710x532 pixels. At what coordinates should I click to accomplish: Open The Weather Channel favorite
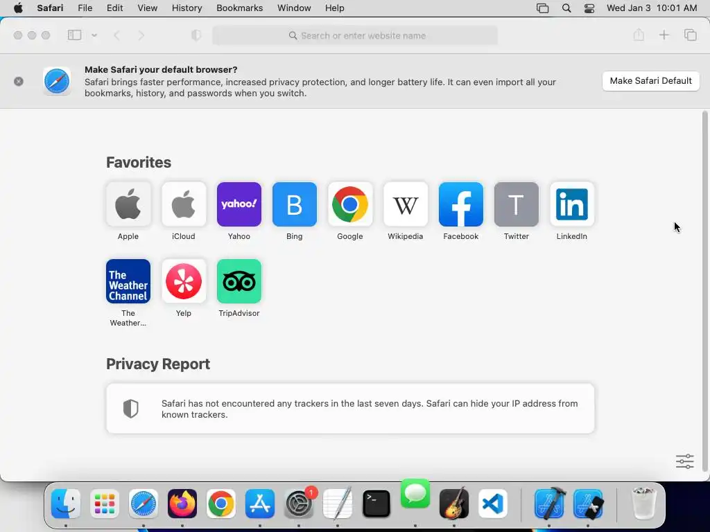(x=128, y=281)
